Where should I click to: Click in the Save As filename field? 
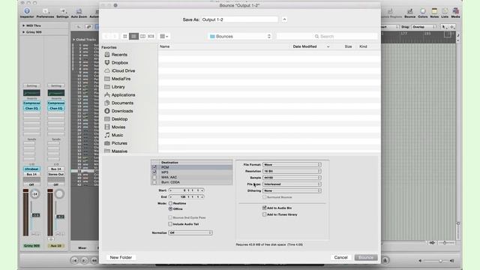[239, 19]
